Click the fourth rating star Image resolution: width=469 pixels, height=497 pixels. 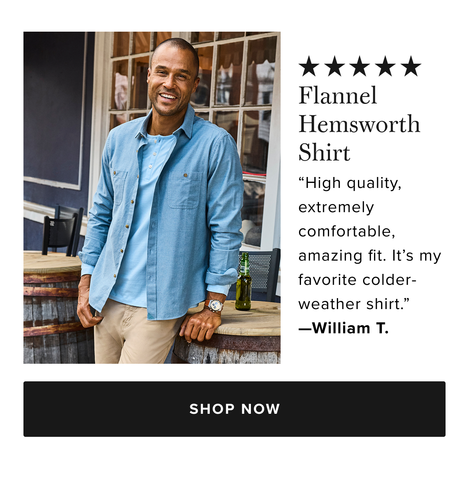pyautogui.click(x=386, y=66)
